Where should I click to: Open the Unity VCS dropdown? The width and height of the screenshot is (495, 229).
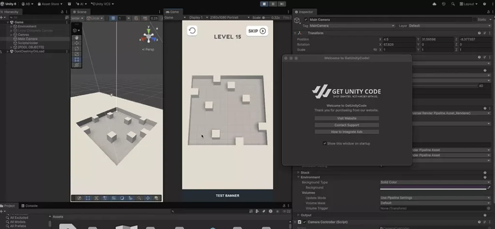pyautogui.click(x=102, y=4)
